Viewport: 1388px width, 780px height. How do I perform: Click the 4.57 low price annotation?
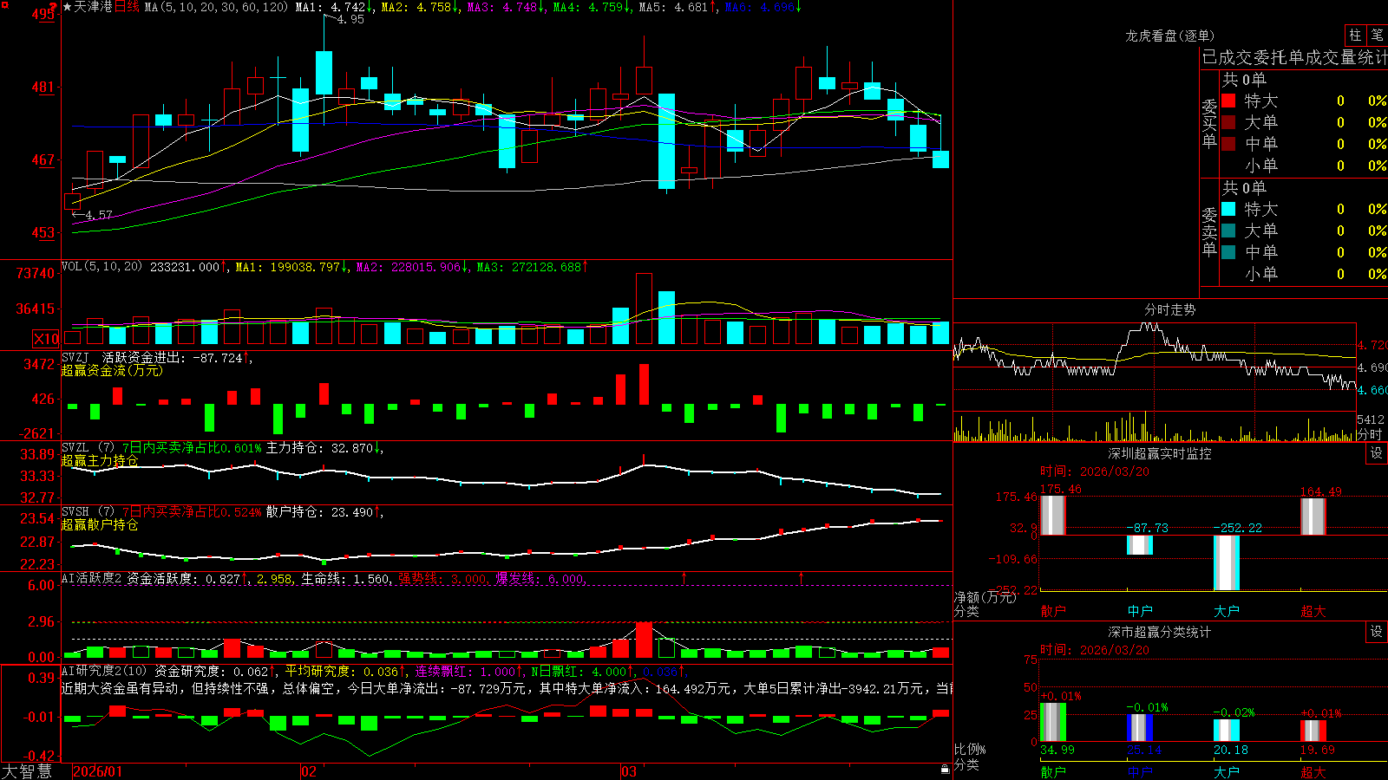98,215
